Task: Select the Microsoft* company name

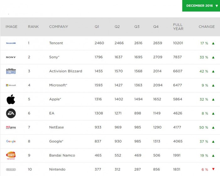Action: (x=58, y=85)
